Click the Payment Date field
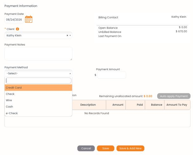Viewport: 193px width, 155px height. [14, 20]
